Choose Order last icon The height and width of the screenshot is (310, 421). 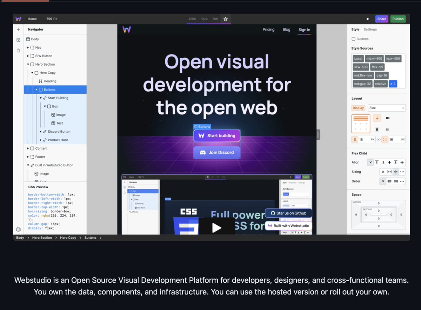point(396,181)
